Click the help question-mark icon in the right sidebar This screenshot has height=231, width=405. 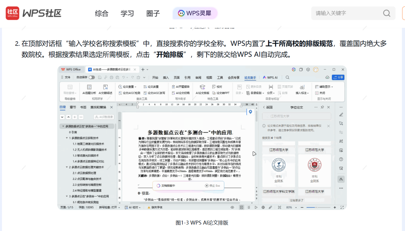pos(341,159)
